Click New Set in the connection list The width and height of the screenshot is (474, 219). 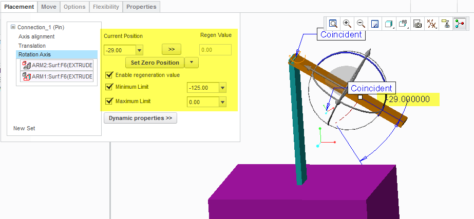pyautogui.click(x=24, y=128)
